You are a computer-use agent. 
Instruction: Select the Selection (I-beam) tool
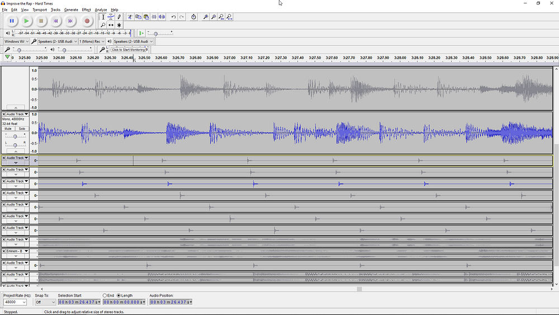103,17
